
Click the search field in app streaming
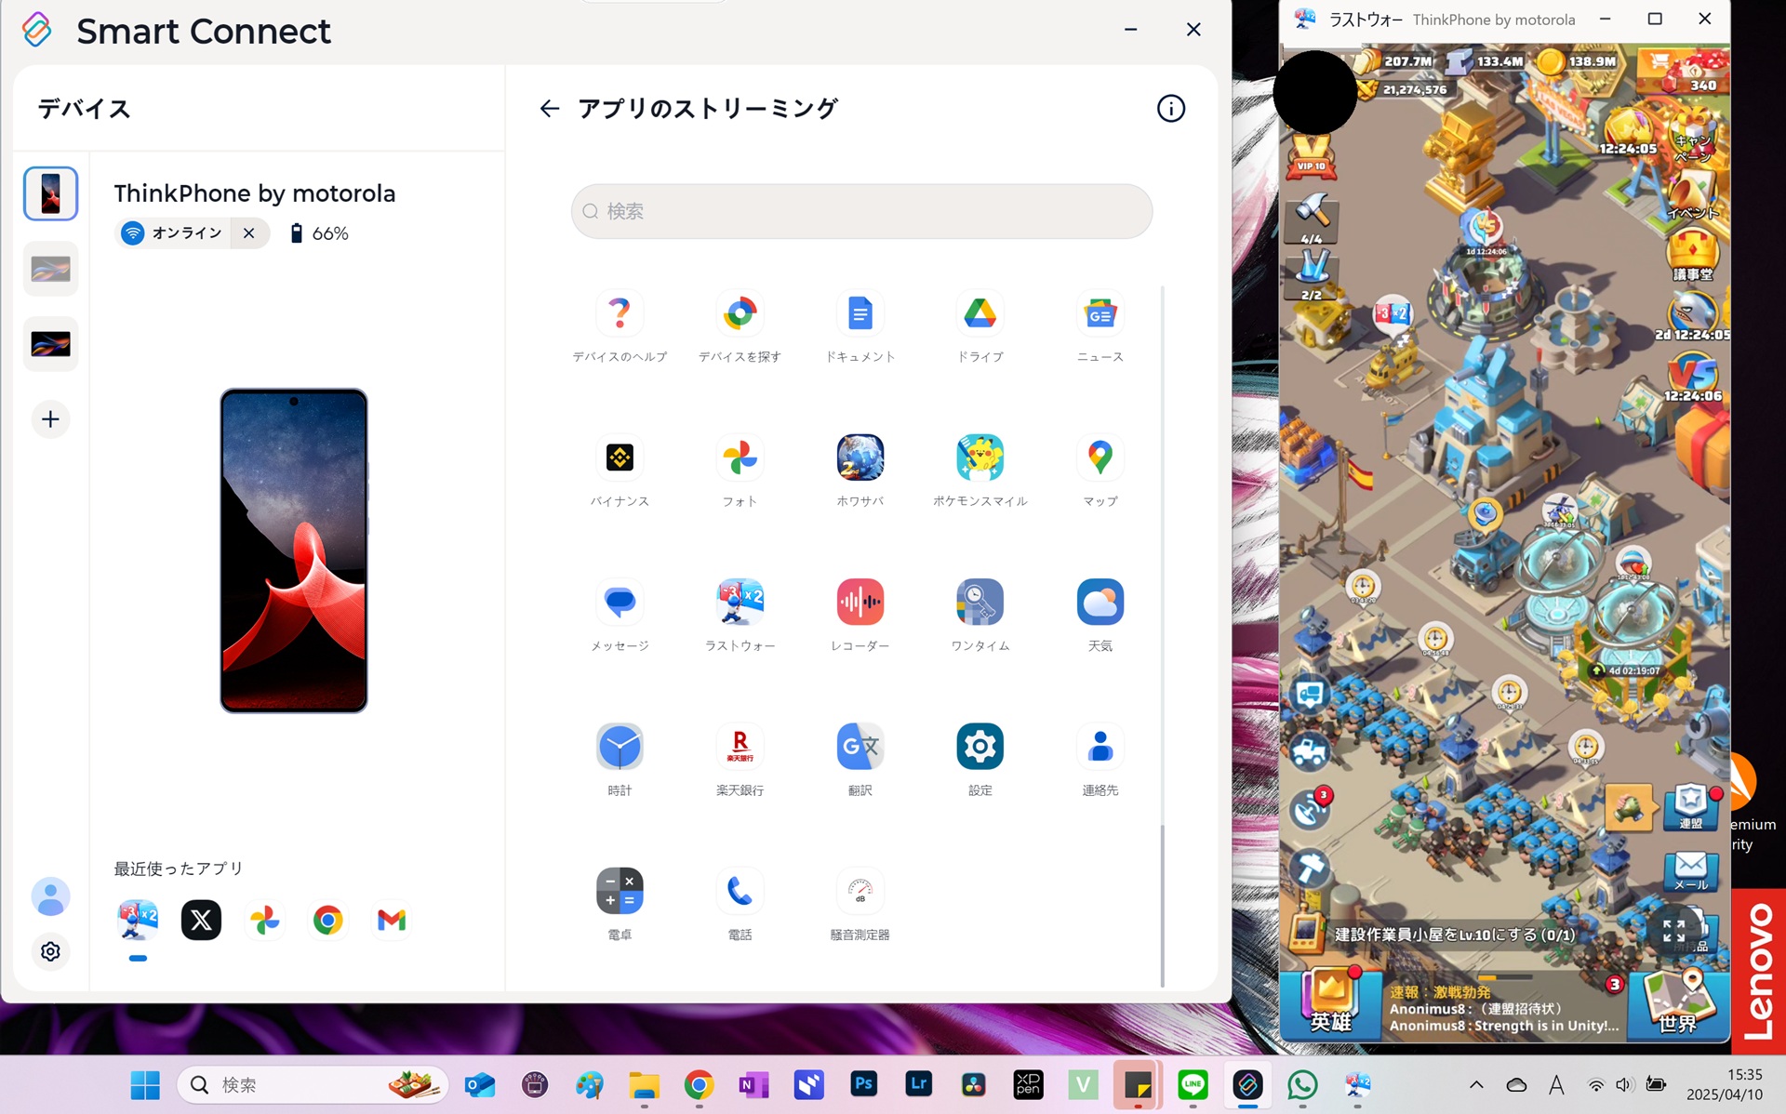861,211
